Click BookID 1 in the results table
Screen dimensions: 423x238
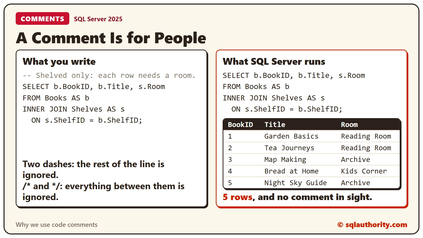point(230,136)
